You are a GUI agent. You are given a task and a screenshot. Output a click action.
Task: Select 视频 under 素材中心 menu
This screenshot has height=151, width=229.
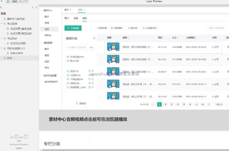(x=49, y=29)
